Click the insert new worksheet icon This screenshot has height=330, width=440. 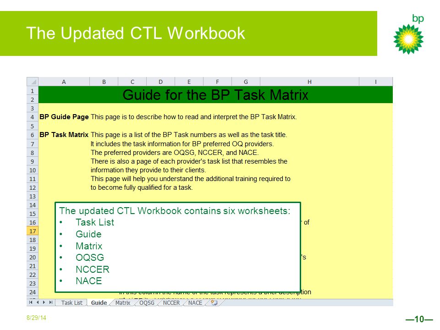click(214, 302)
